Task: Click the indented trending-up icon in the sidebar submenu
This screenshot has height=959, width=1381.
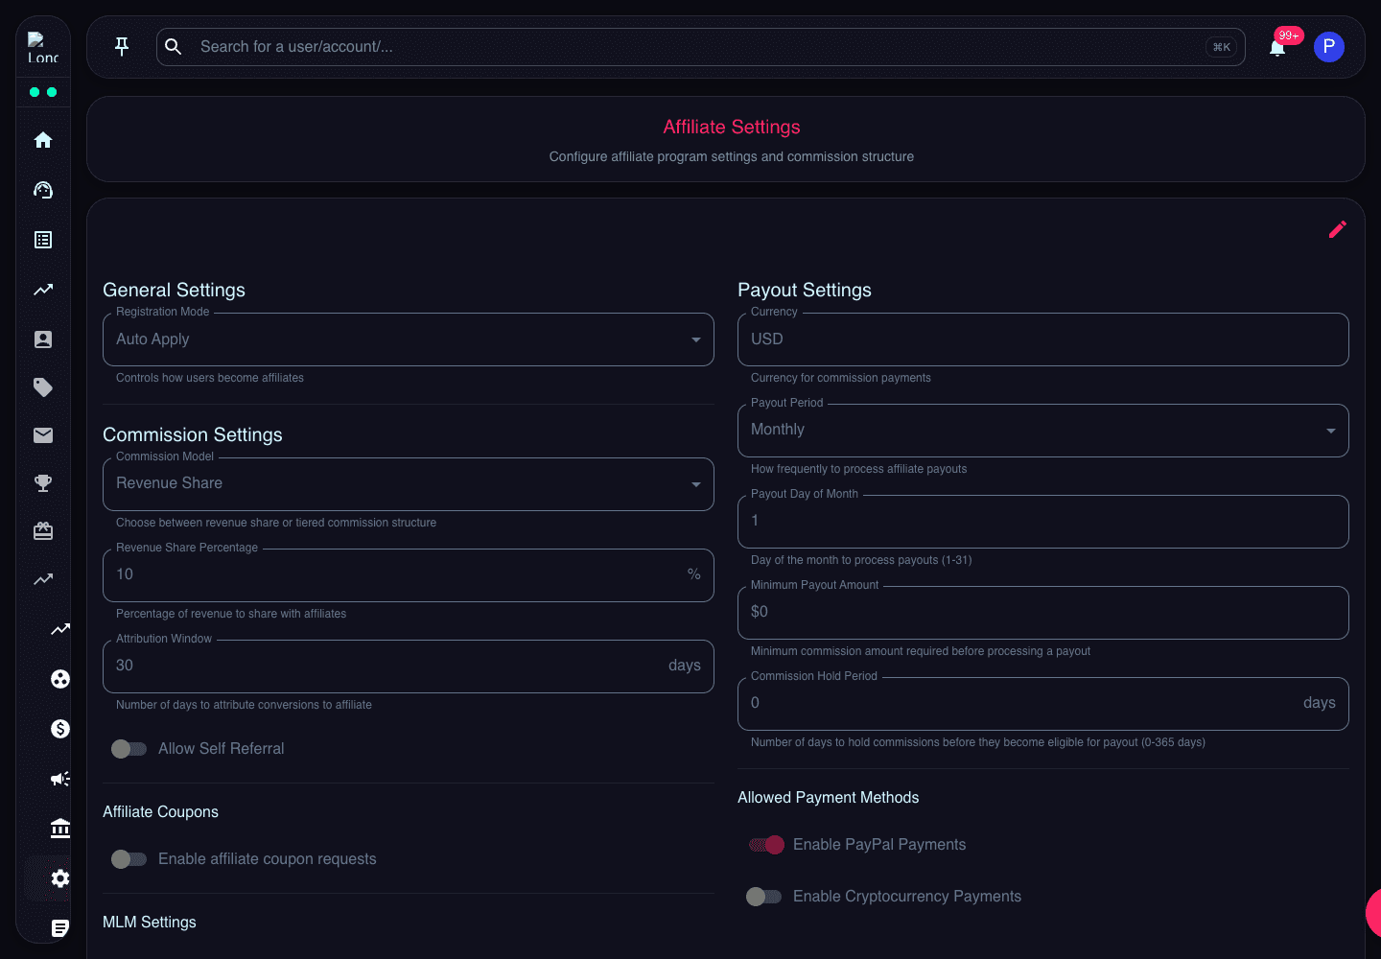Action: click(60, 629)
